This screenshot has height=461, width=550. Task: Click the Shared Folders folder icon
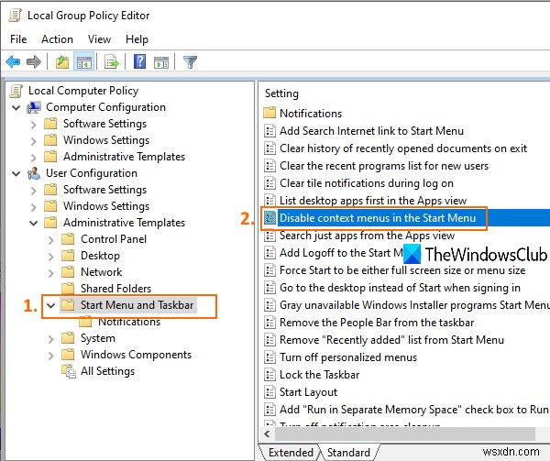(68, 288)
